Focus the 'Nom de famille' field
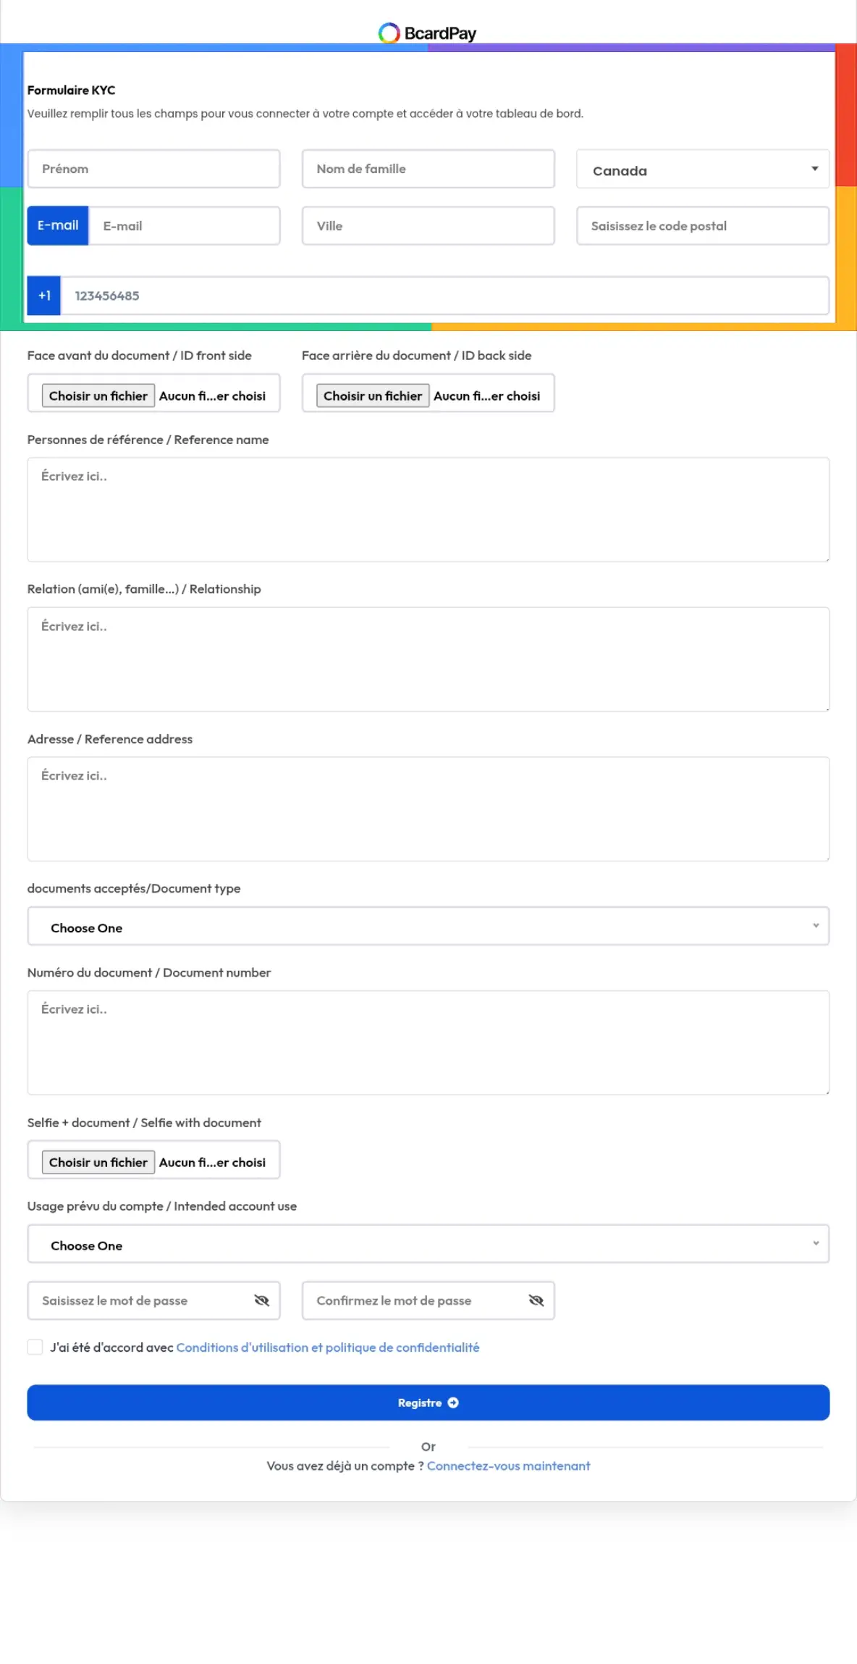857x1664 pixels. [x=428, y=169]
